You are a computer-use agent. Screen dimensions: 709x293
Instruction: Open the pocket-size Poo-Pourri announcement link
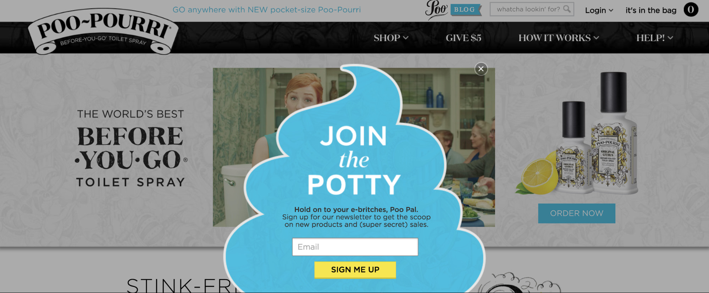[266, 10]
